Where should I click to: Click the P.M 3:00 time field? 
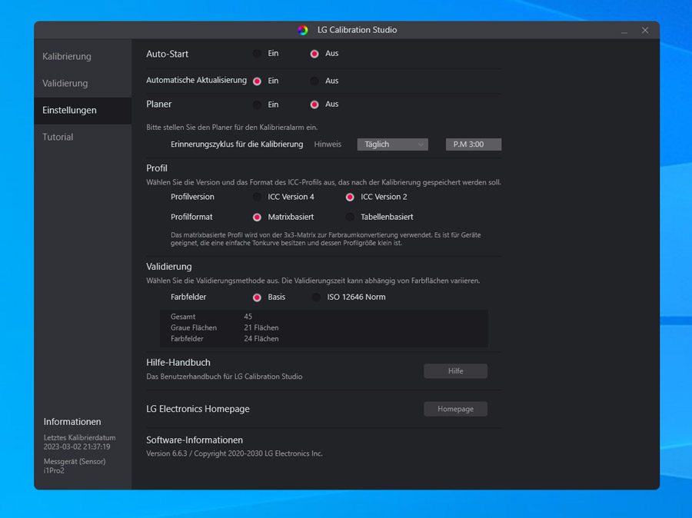(474, 144)
